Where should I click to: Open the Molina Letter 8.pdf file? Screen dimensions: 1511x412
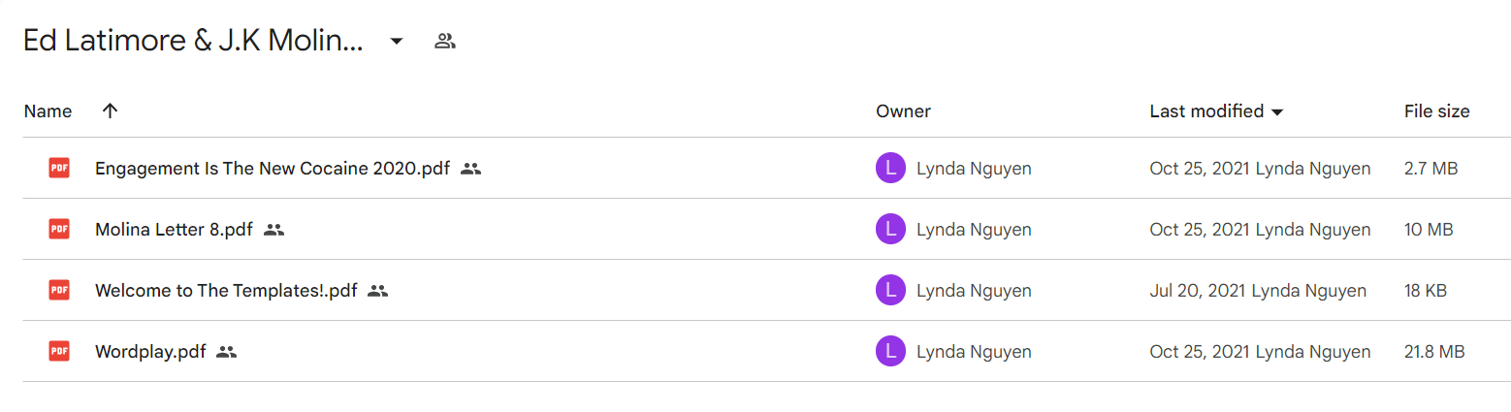[174, 230]
